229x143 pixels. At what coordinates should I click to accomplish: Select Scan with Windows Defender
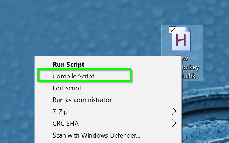(x=108, y=135)
